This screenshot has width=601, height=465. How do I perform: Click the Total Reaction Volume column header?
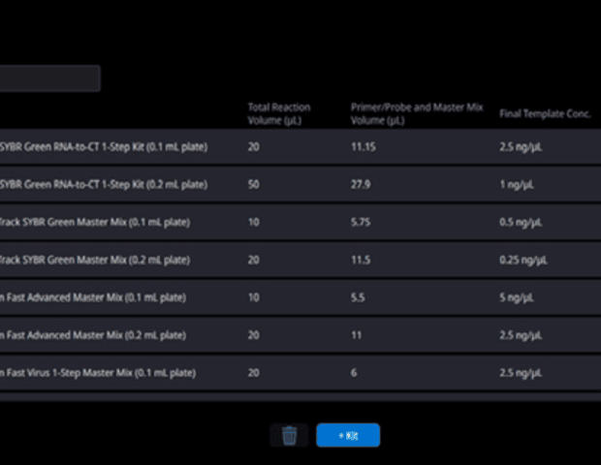pyautogui.click(x=279, y=113)
